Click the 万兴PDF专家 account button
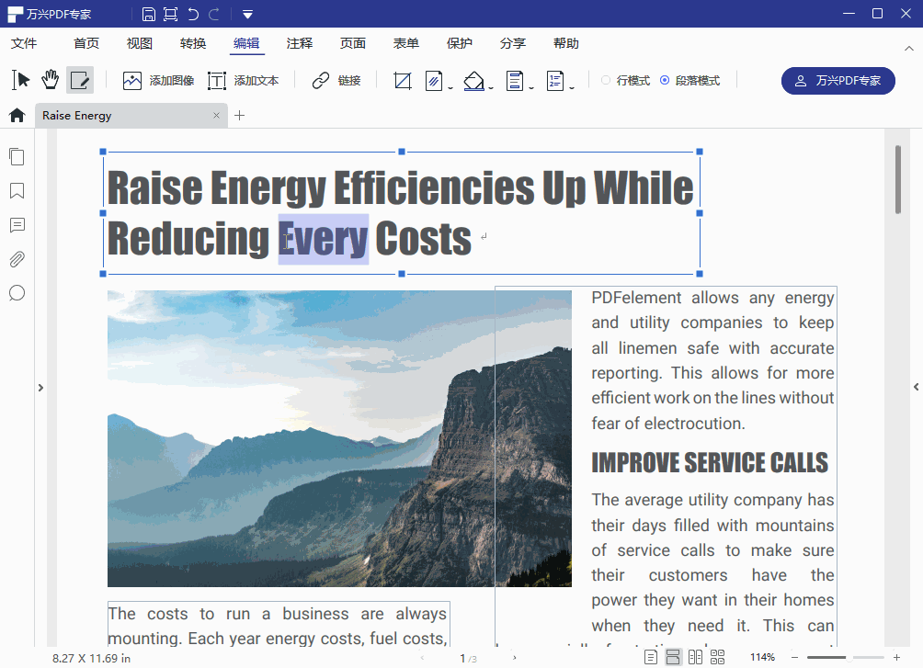Image resolution: width=923 pixels, height=668 pixels. pyautogui.click(x=838, y=81)
